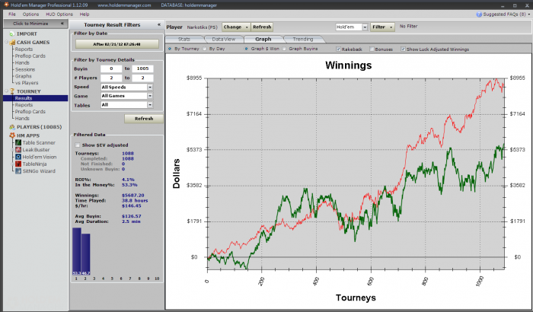Viewport: 533px width, 312px height.
Task: Click the maximum # Players field
Action: pos(143,78)
